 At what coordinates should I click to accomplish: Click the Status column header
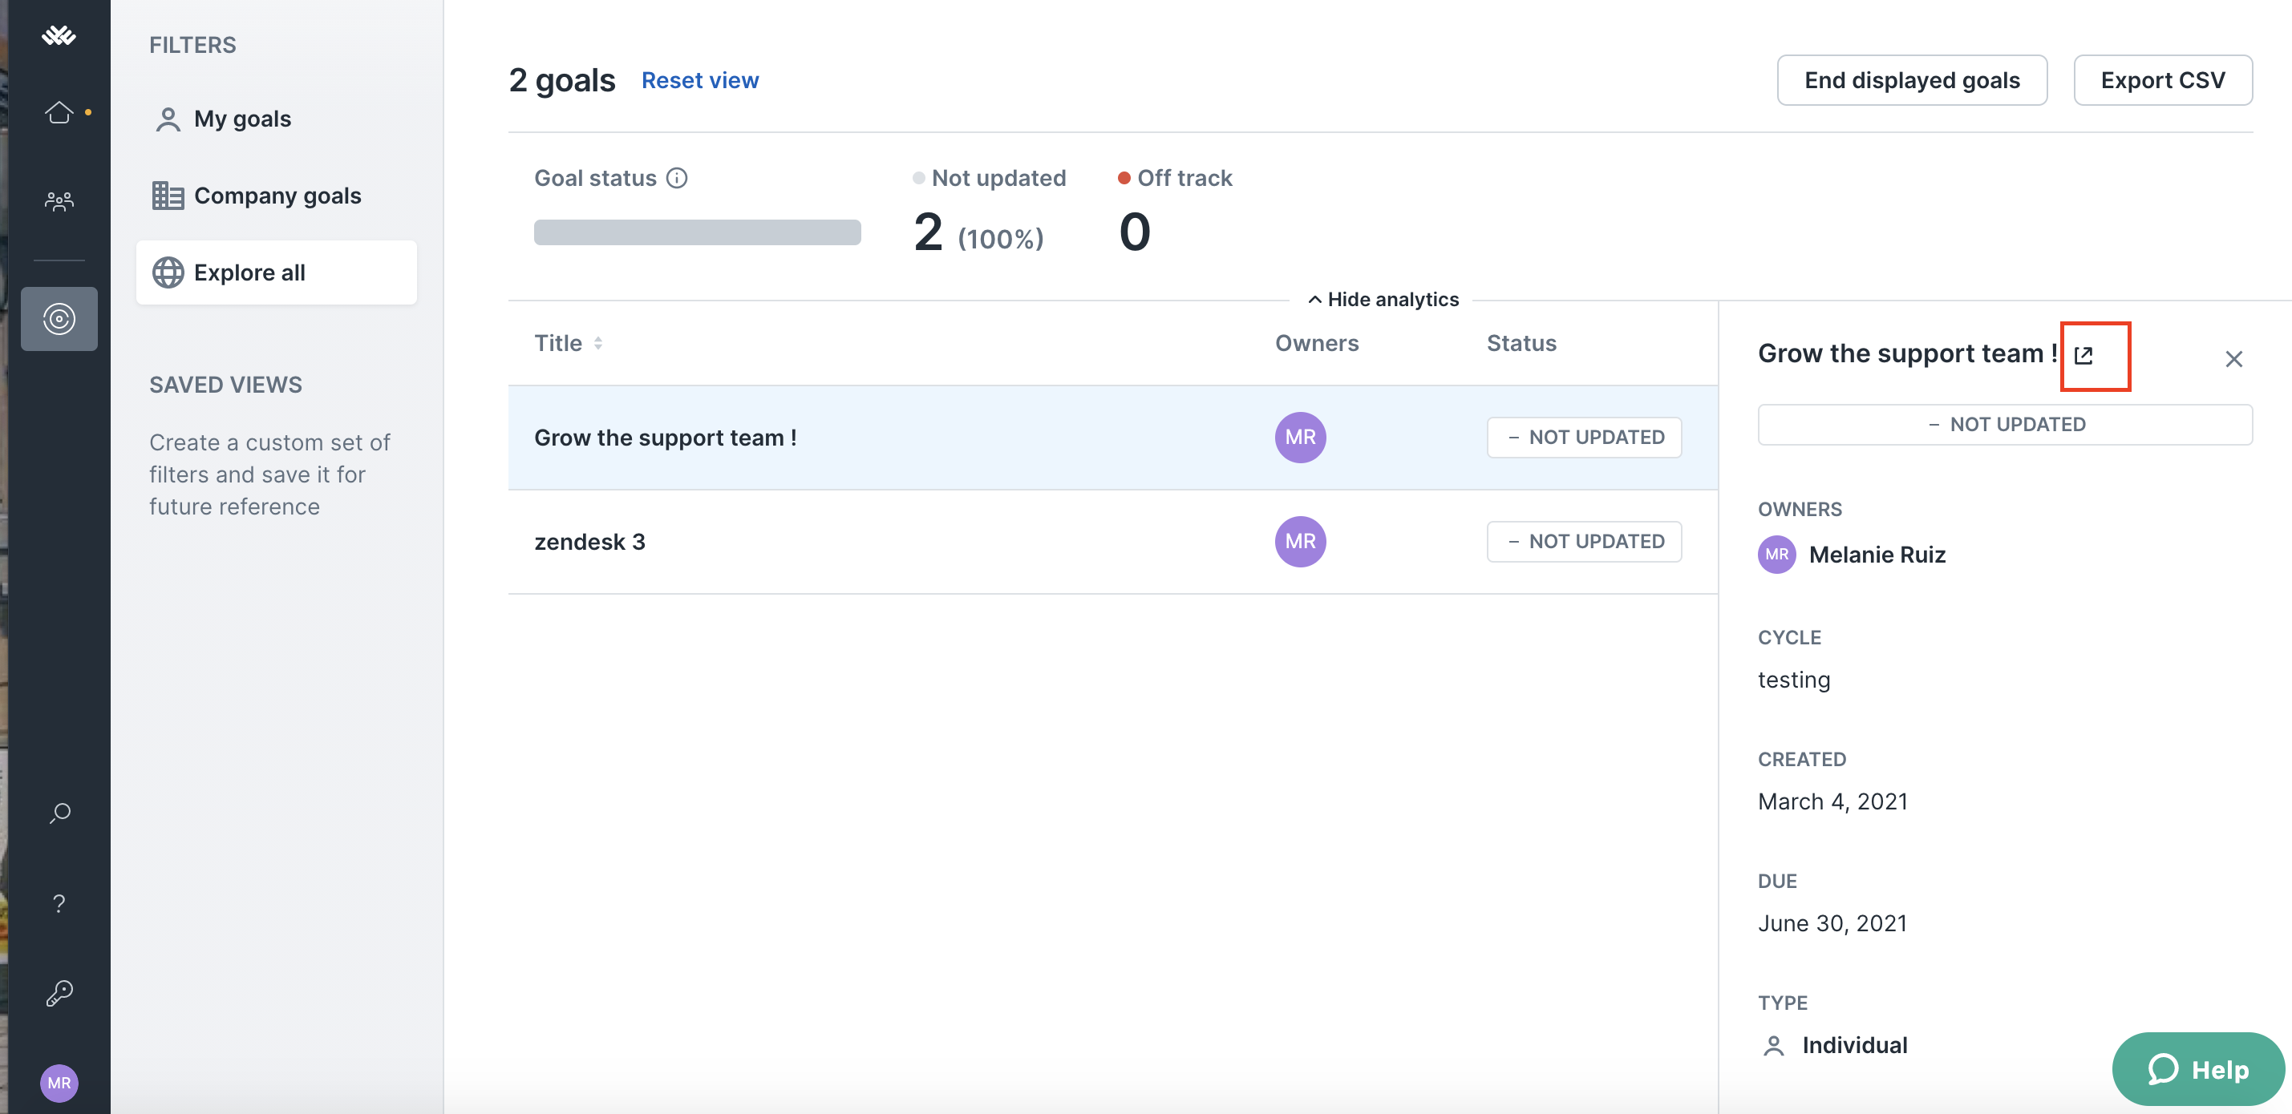[1521, 343]
